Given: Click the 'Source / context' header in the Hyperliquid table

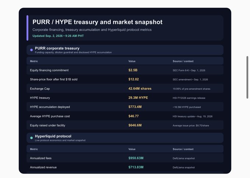Looking at the screenshot, I should click(183, 149).
